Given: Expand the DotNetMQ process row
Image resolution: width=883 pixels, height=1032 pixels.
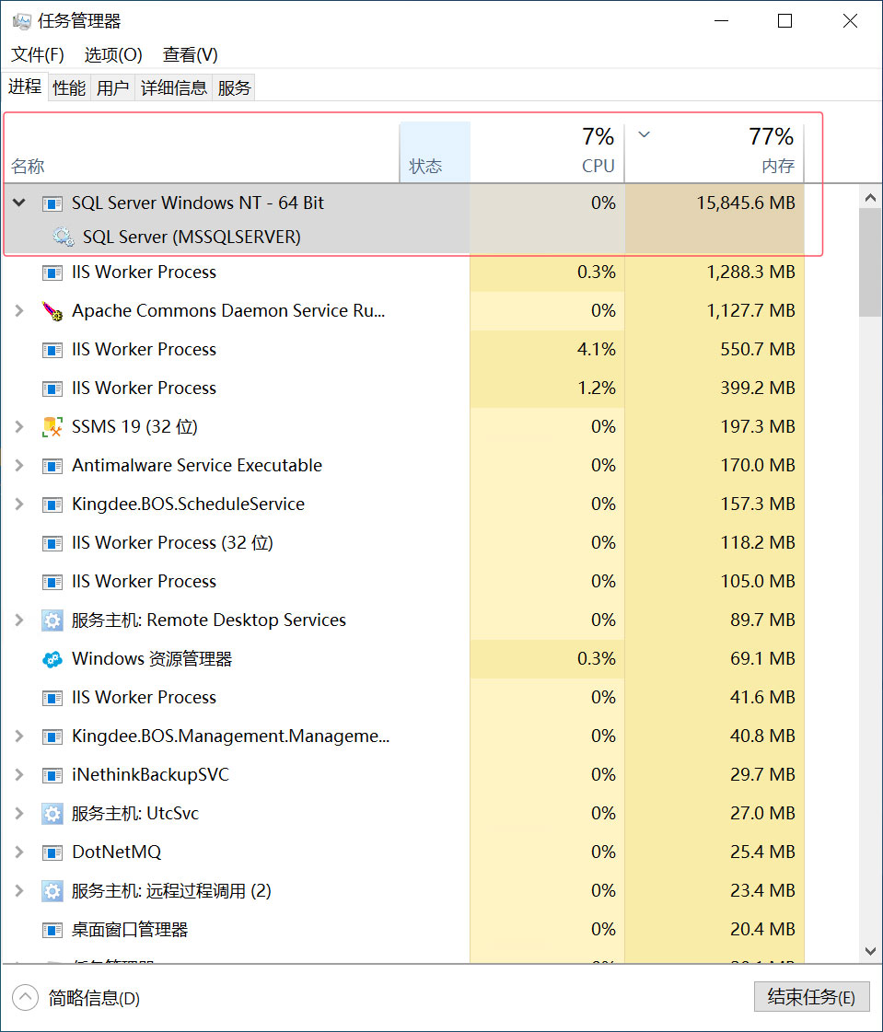Looking at the screenshot, I should click(x=19, y=852).
